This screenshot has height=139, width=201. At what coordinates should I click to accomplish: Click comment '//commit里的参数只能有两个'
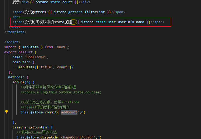coord(45,107)
